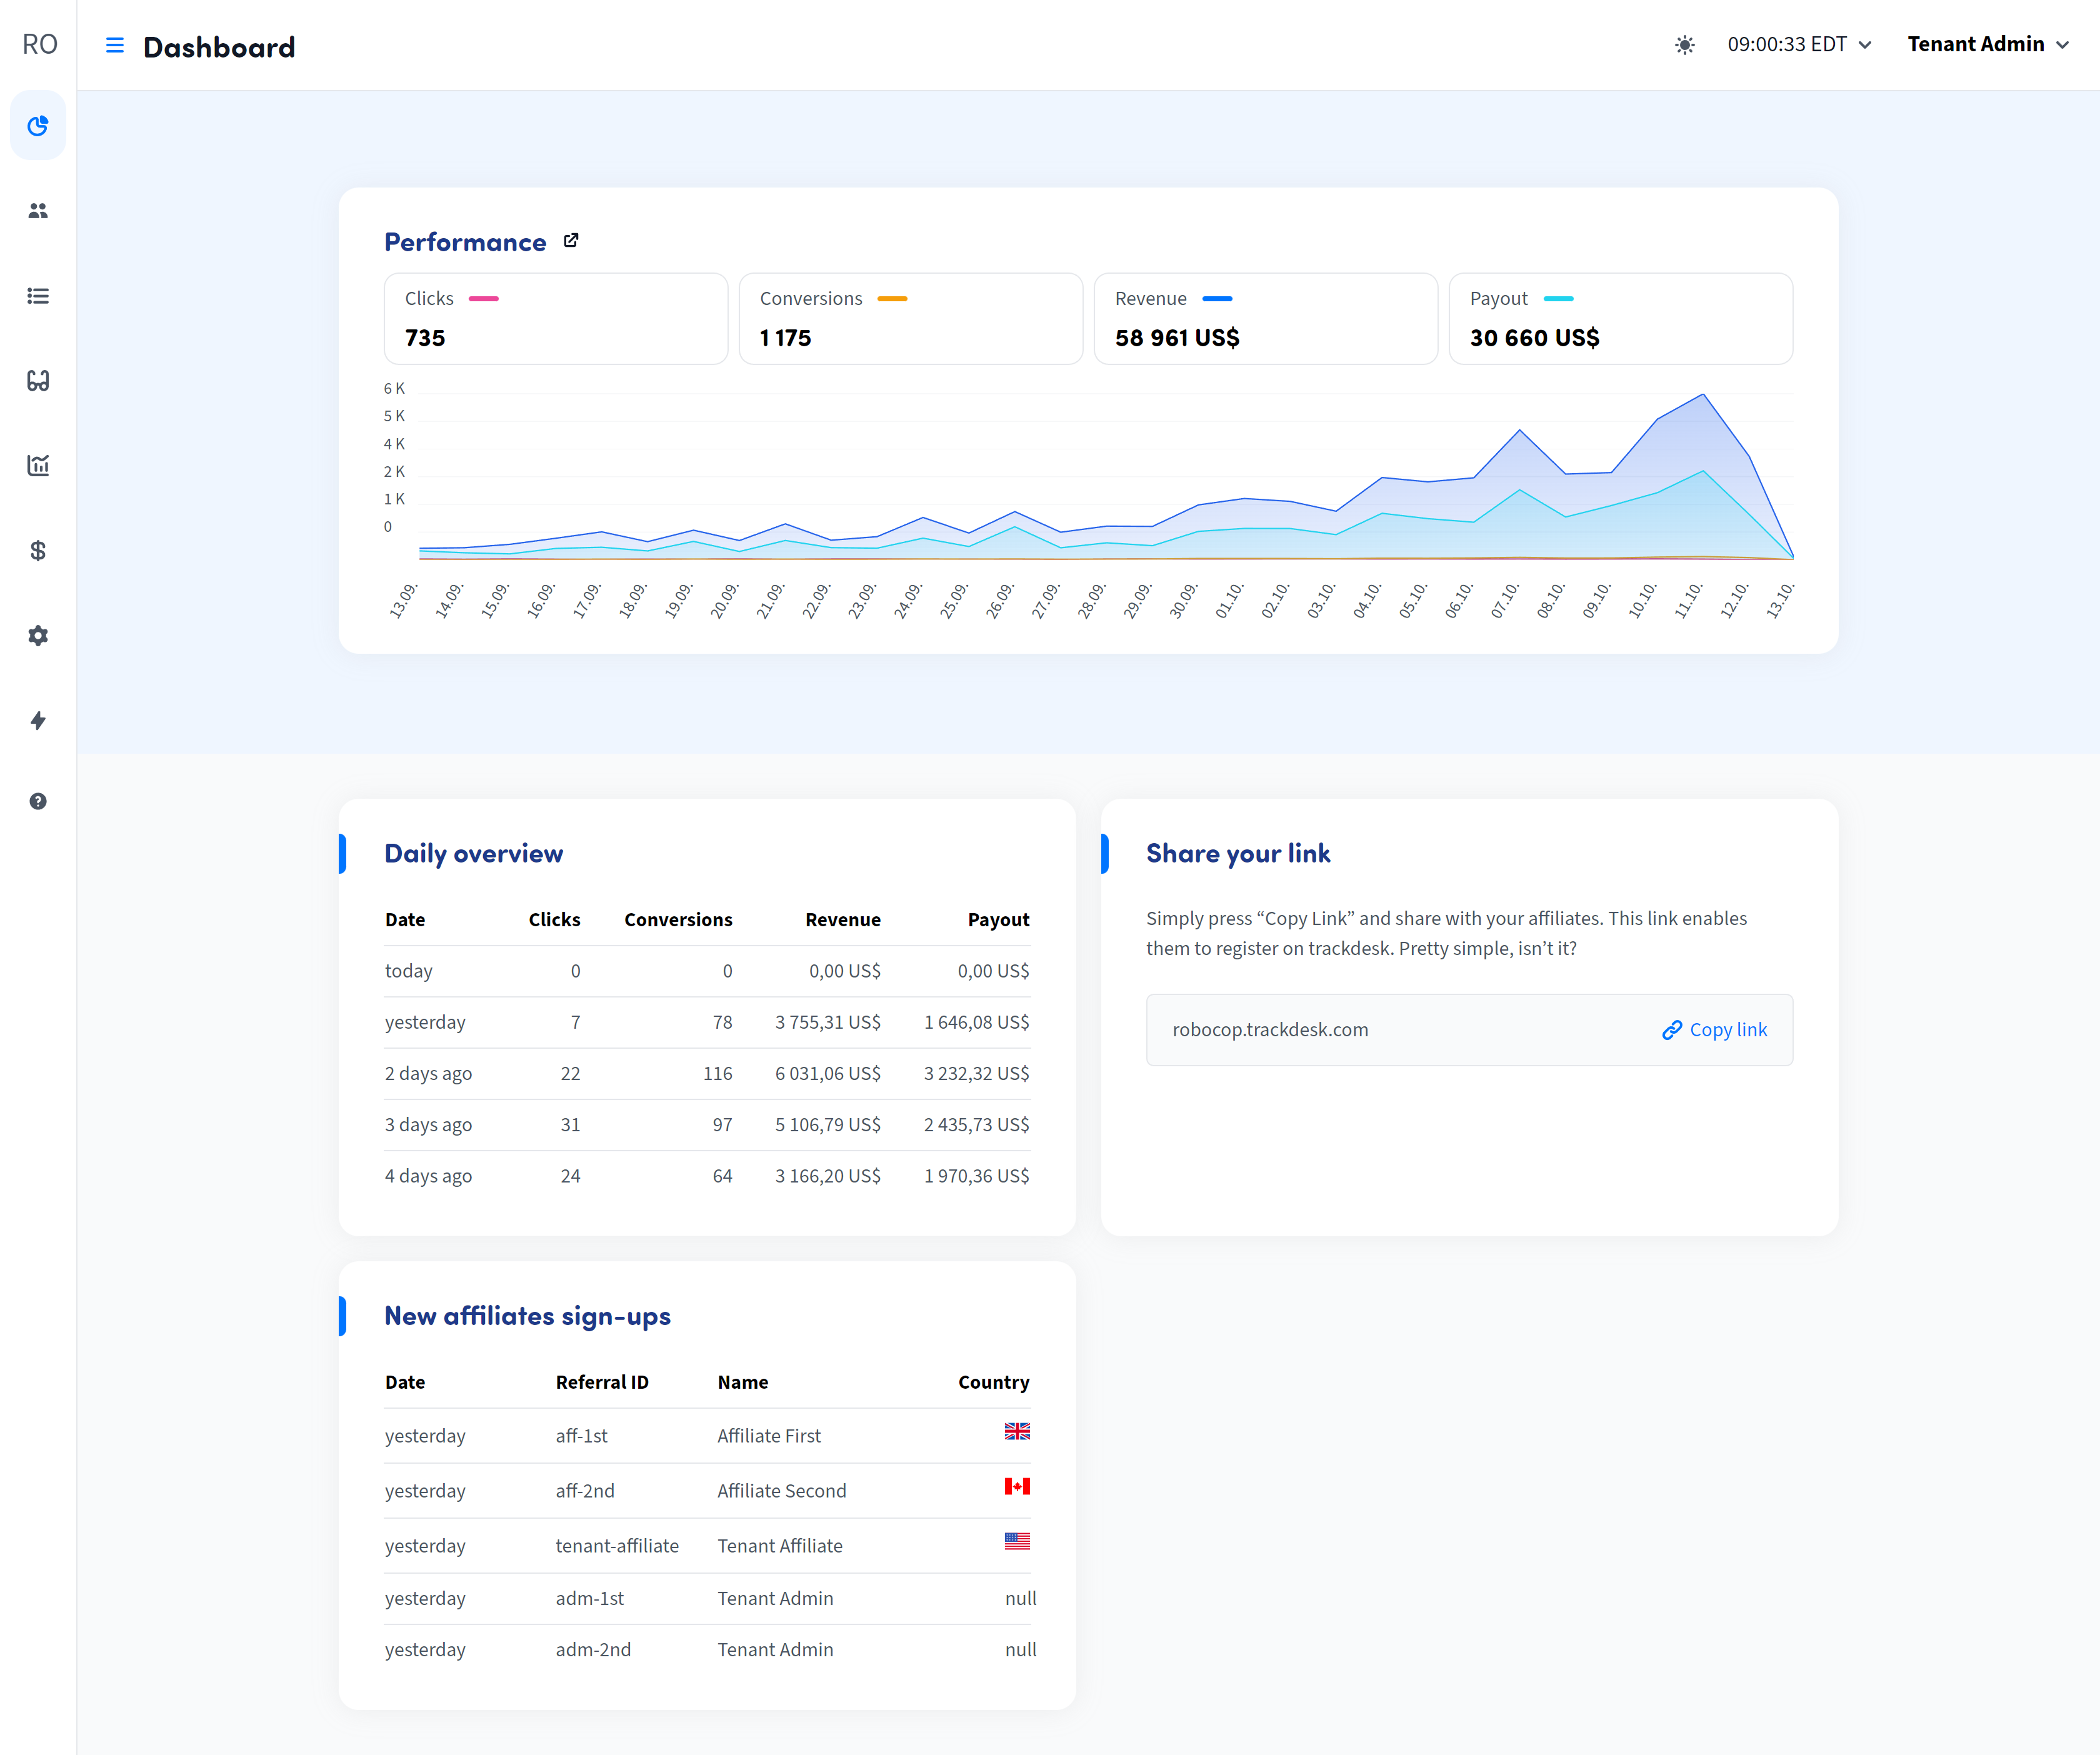This screenshot has height=1755, width=2100.
Task: Click the robocop.trackdesk.com link field
Action: (x=1270, y=1029)
